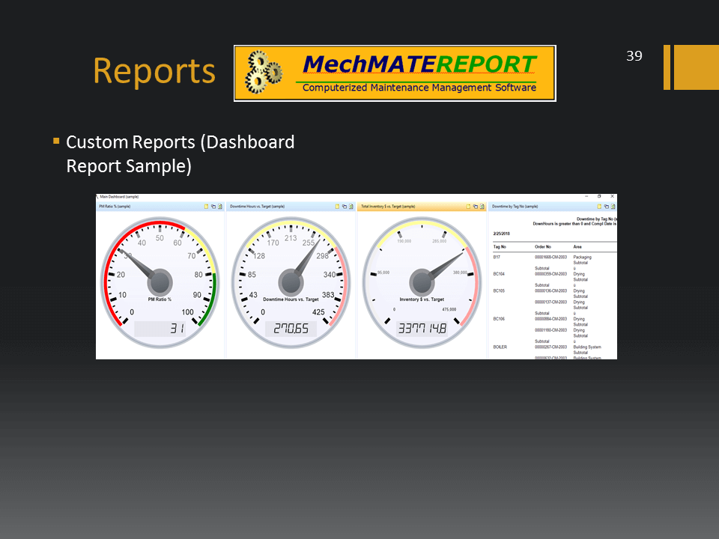Screen dimensions: 719x539
Task: Click slide number 39
Action: [634, 56]
